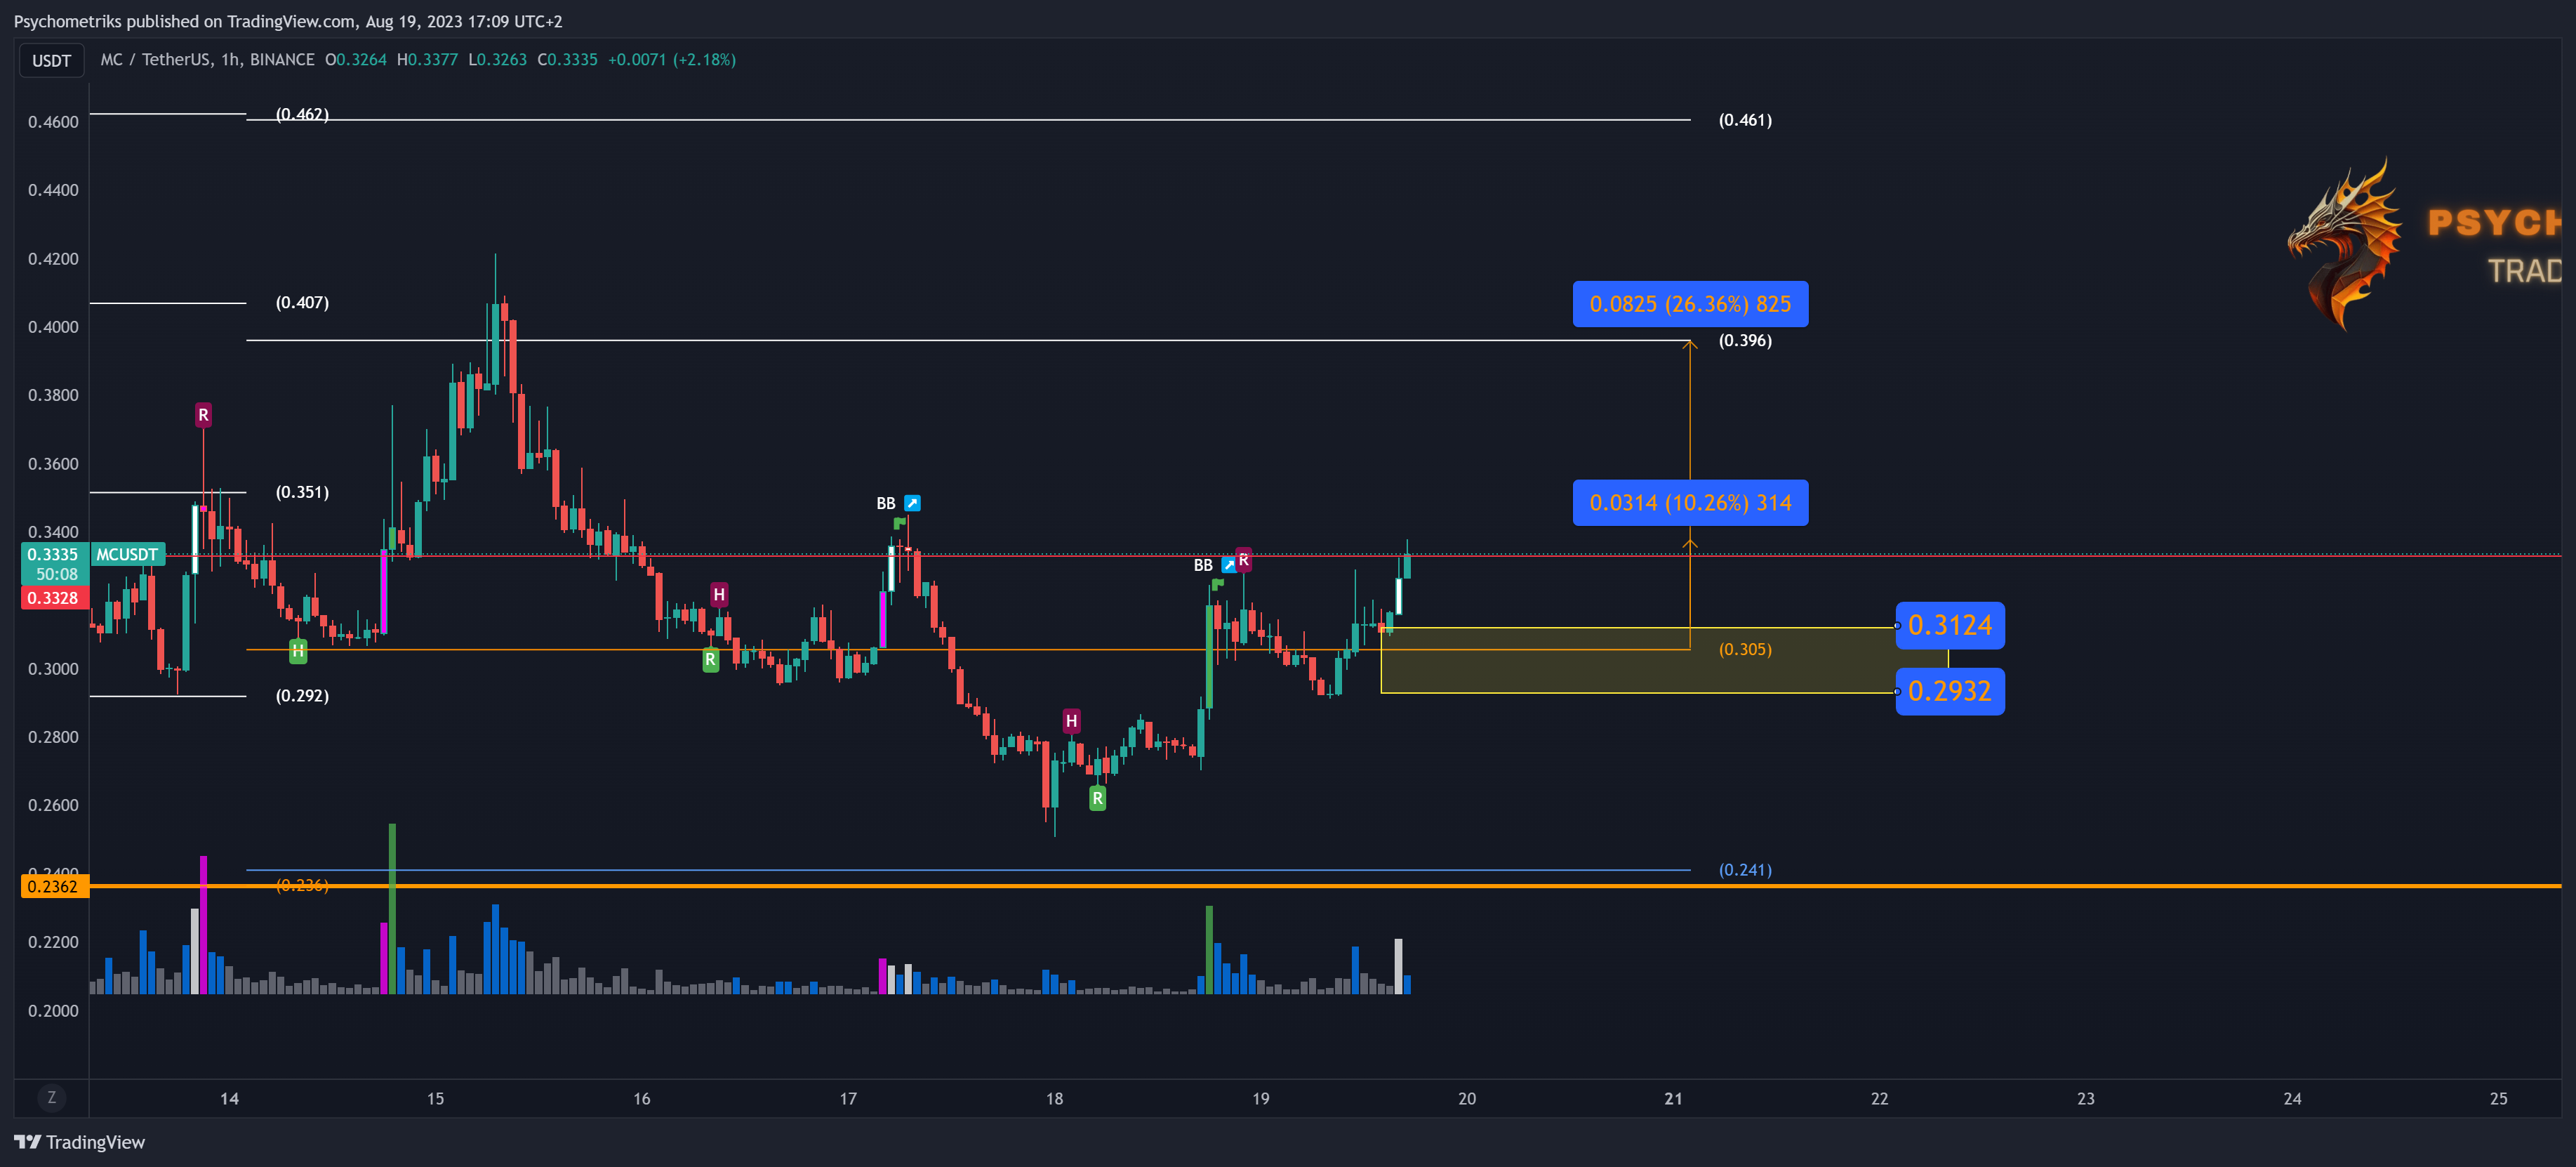Click the green H marker near date 14

pos(298,651)
